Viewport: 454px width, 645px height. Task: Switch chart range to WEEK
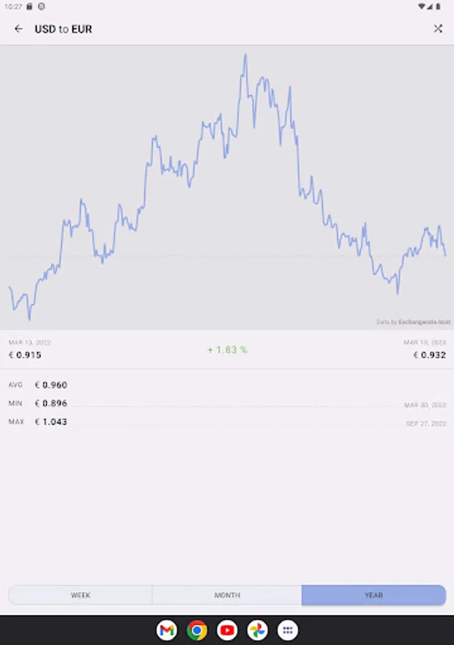tap(80, 595)
